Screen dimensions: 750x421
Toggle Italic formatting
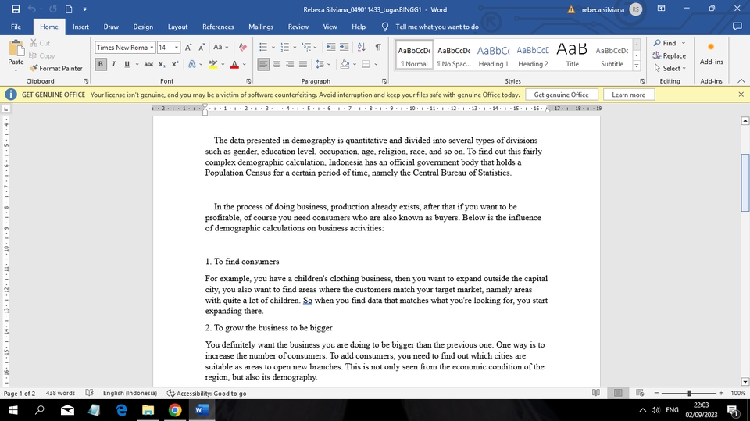point(114,64)
